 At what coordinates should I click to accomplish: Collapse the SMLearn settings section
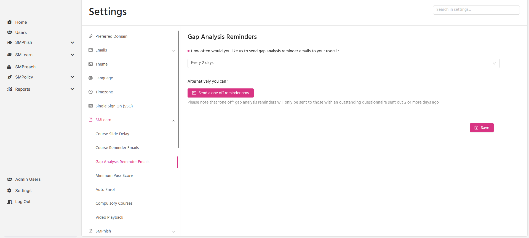coord(173,121)
